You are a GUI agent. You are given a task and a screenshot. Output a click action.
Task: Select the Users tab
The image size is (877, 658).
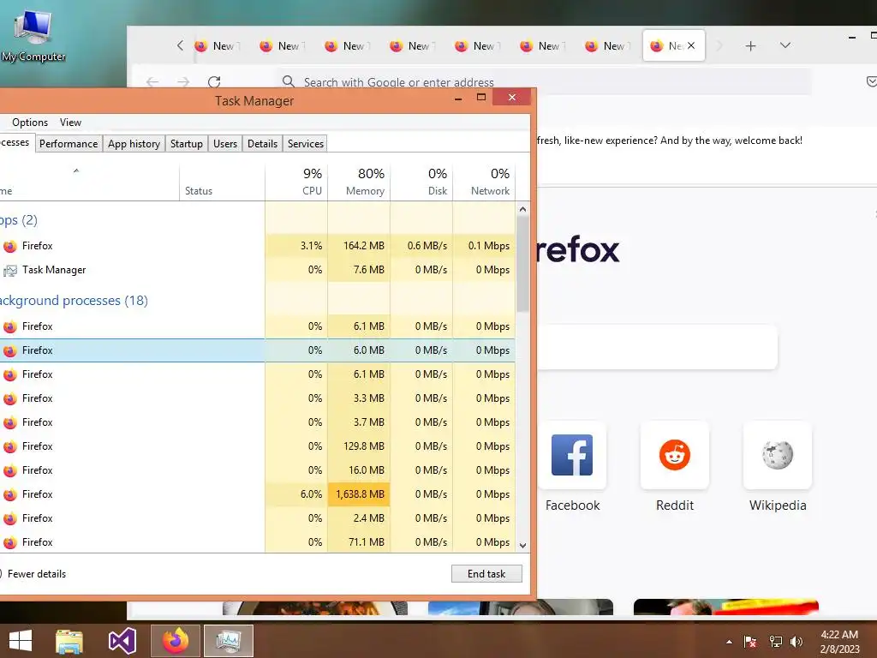point(225,144)
